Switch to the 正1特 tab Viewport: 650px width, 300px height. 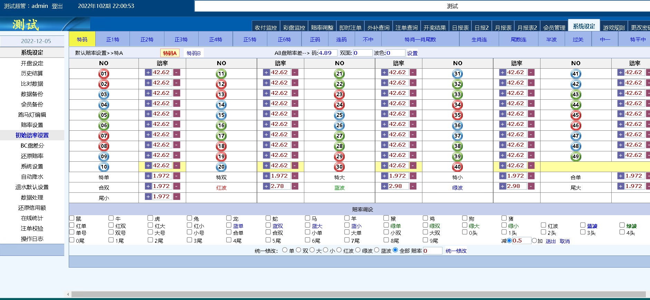coord(113,39)
